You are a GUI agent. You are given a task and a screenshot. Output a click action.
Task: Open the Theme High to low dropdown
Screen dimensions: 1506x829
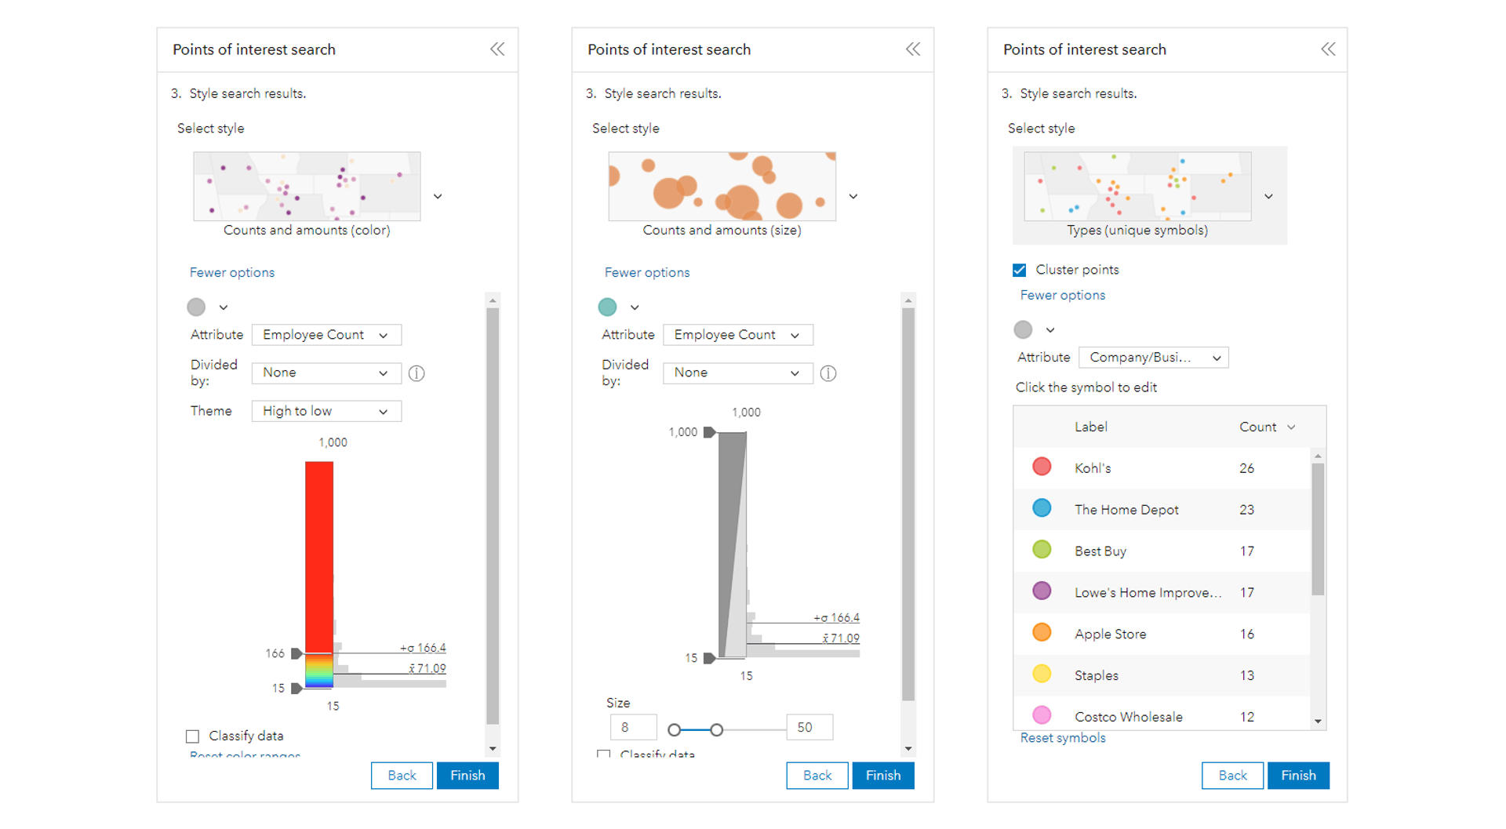(326, 411)
